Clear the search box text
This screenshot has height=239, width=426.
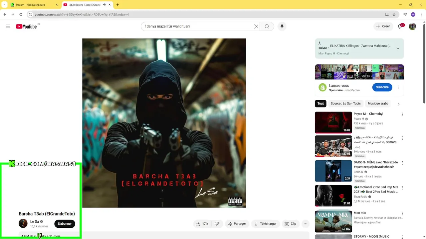pos(256,26)
